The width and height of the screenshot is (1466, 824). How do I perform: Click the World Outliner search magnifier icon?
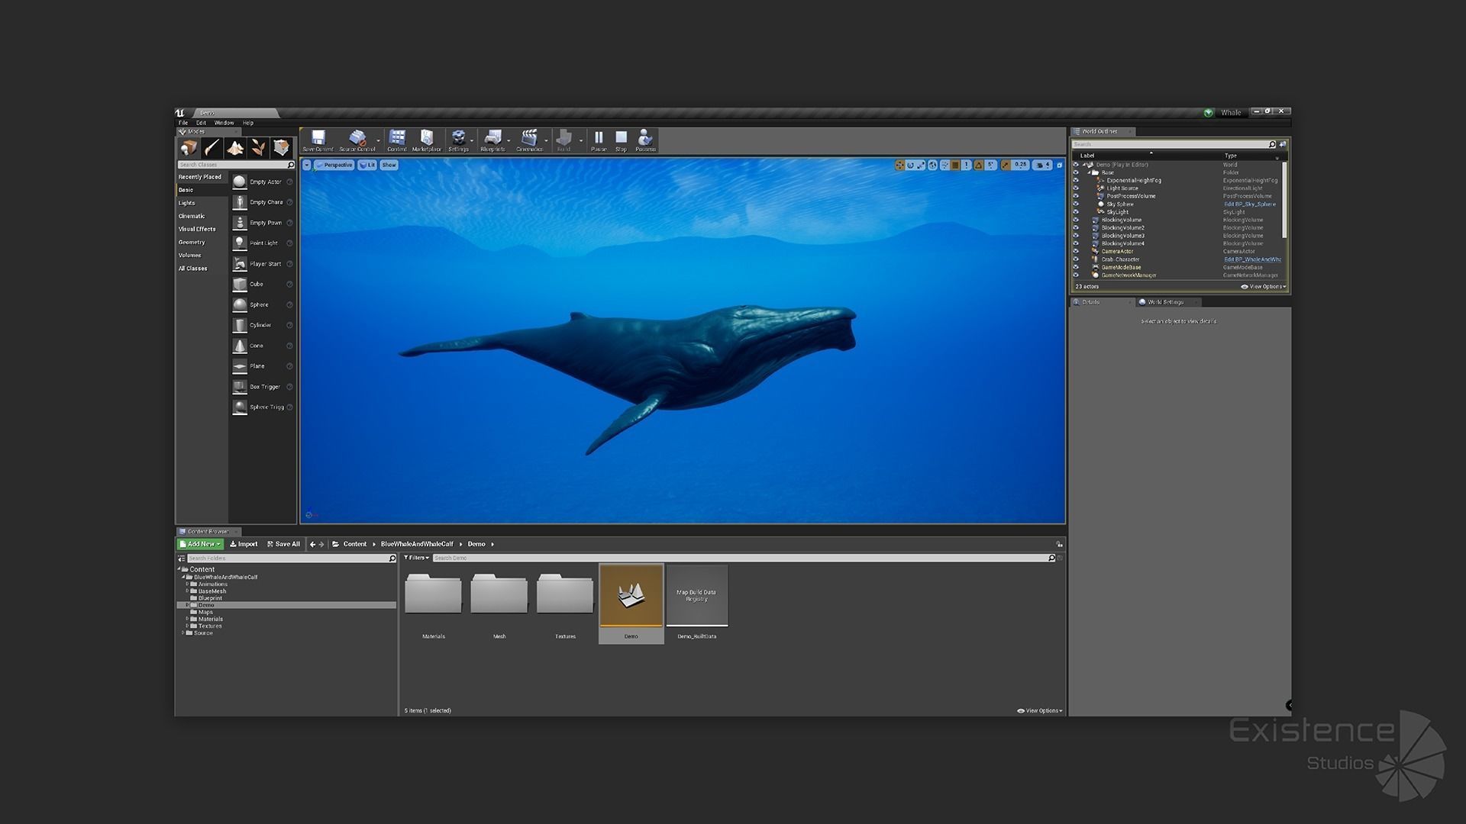pyautogui.click(x=1272, y=144)
